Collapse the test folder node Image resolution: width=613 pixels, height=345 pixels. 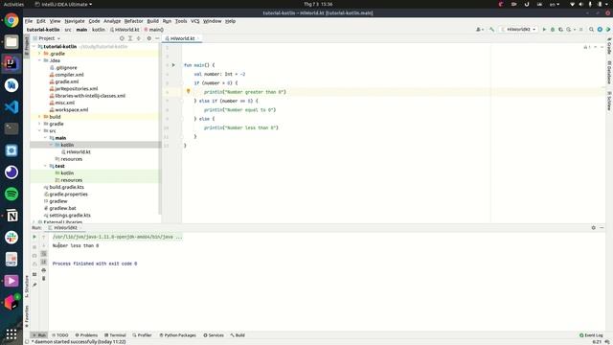pyautogui.click(x=45, y=166)
